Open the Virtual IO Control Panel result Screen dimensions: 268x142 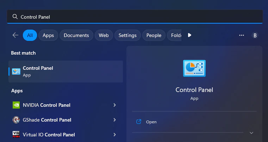tap(66, 135)
